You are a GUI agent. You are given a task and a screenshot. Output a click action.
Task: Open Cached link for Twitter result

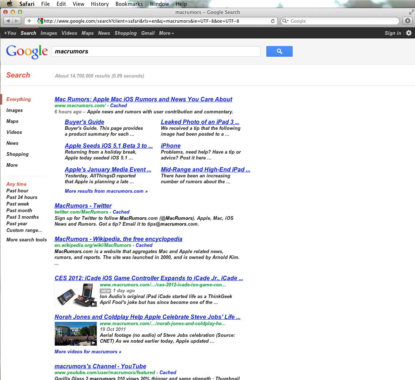[121, 212]
